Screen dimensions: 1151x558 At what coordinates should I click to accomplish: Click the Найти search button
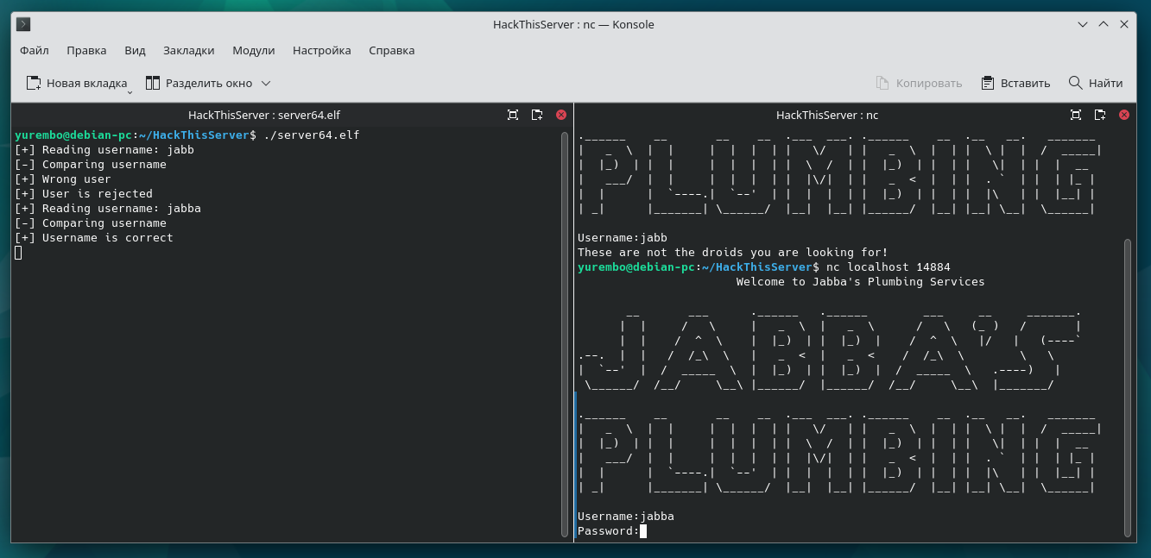(1096, 83)
